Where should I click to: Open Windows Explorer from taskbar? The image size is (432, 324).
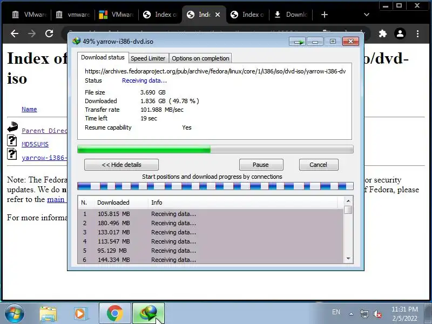[48, 314]
